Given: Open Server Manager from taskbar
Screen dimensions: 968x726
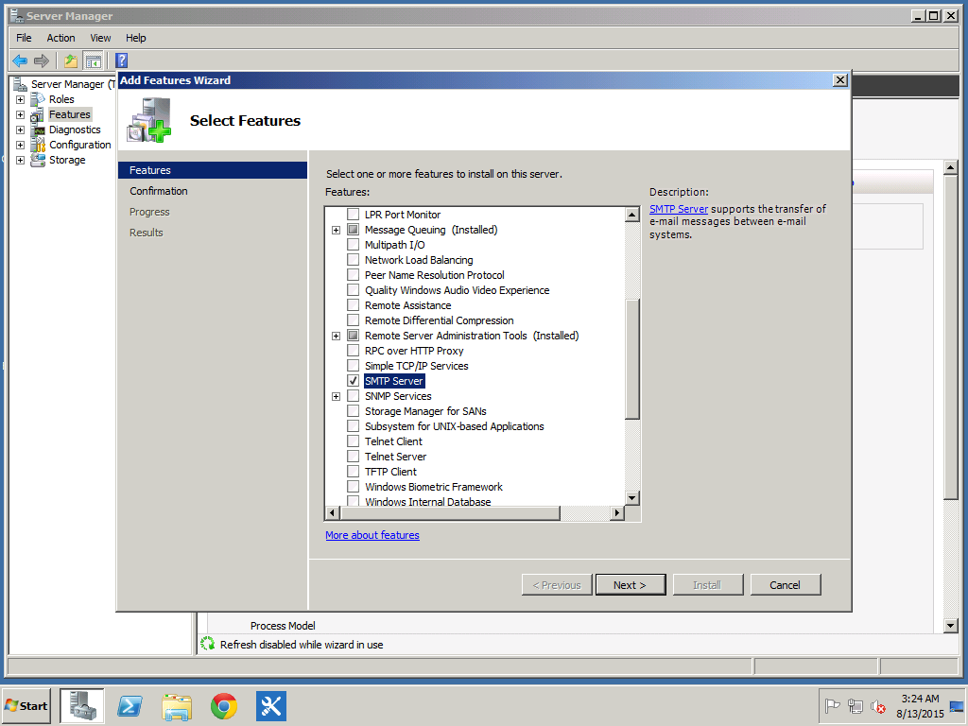Looking at the screenshot, I should (x=82, y=705).
